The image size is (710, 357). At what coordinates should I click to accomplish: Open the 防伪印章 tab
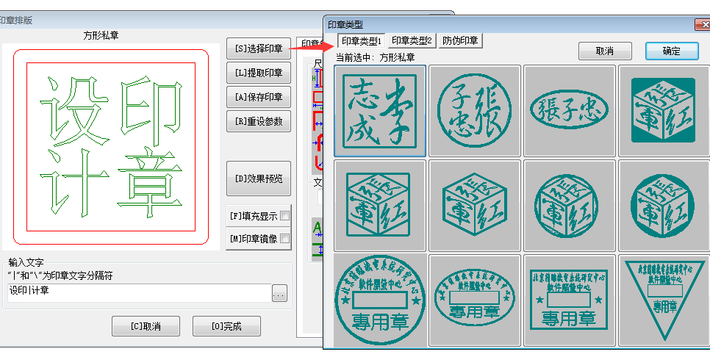point(461,40)
